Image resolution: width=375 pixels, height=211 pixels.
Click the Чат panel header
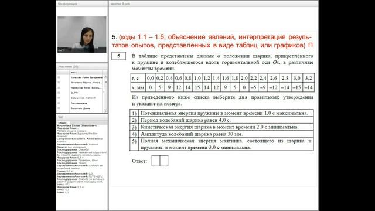[82, 117]
